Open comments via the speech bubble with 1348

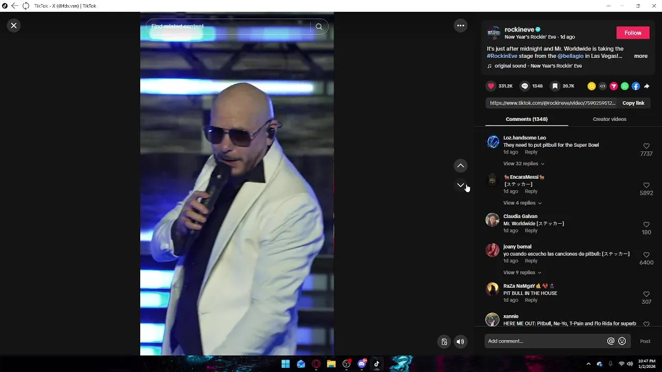pos(524,86)
